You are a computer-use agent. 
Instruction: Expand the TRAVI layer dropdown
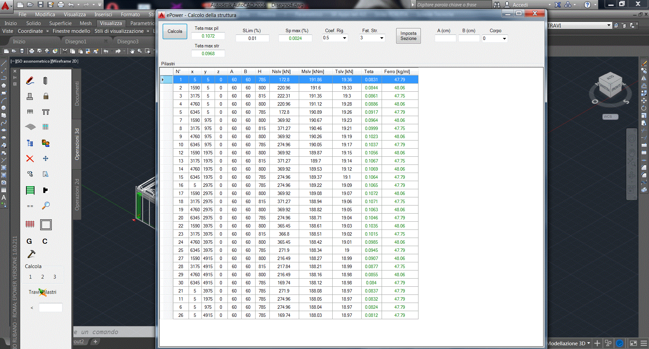(609, 25)
